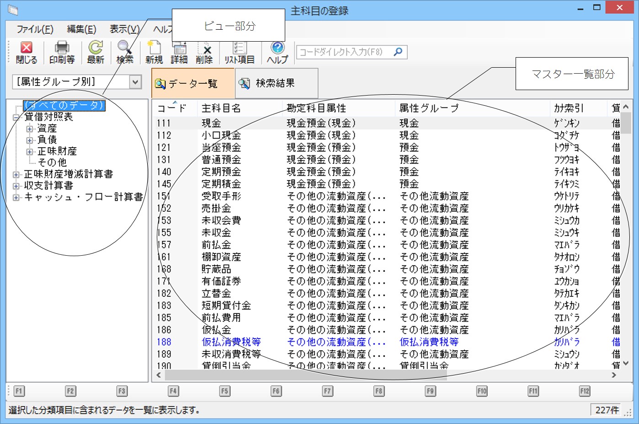Delete the entry using 削除 icon
Viewport: 639px width, 424px height.
[204, 52]
